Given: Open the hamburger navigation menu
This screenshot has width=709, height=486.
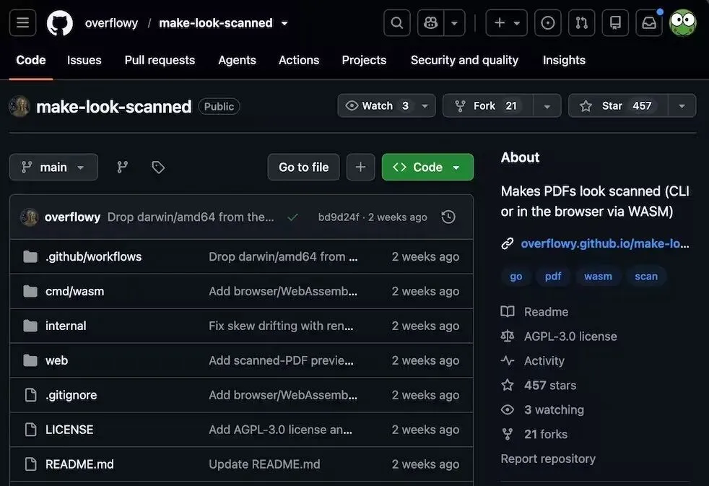Looking at the screenshot, I should pyautogui.click(x=22, y=22).
